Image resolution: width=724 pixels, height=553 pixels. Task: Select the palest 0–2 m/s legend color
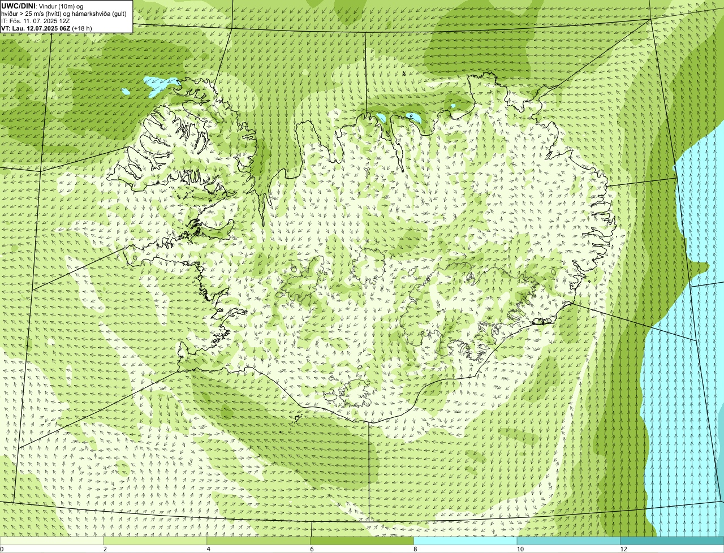click(x=52, y=541)
